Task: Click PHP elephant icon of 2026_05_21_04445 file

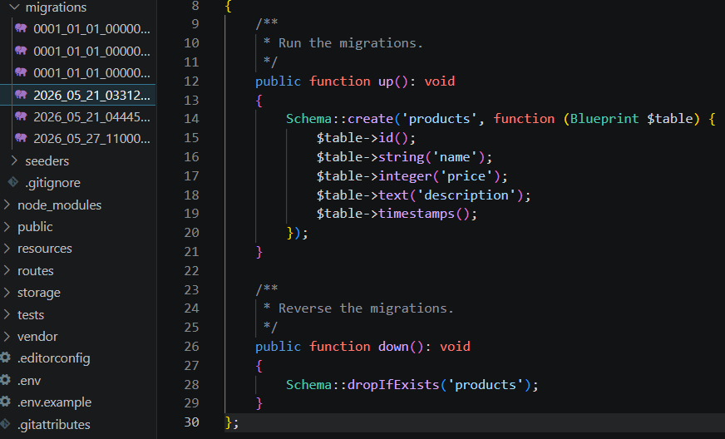Action: [x=21, y=116]
